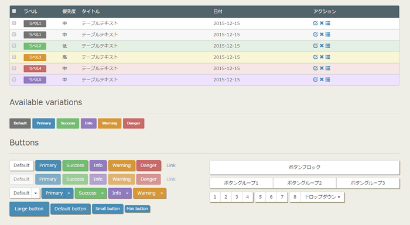Image resolution: width=410 pixels, height=225 pixels.
Task: Select ボタングループ1 segment
Action: (241, 183)
